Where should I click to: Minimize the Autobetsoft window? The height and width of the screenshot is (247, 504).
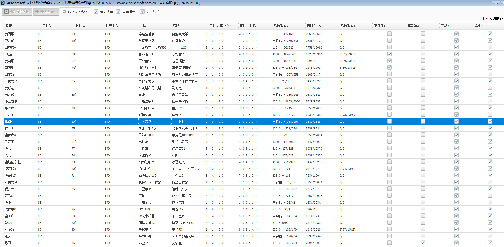pos(496,3)
